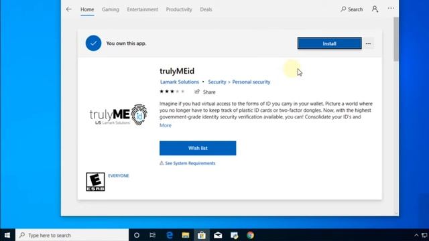Open Cortana from the taskbar
The width and height of the screenshot is (429, 241).
click(137, 235)
